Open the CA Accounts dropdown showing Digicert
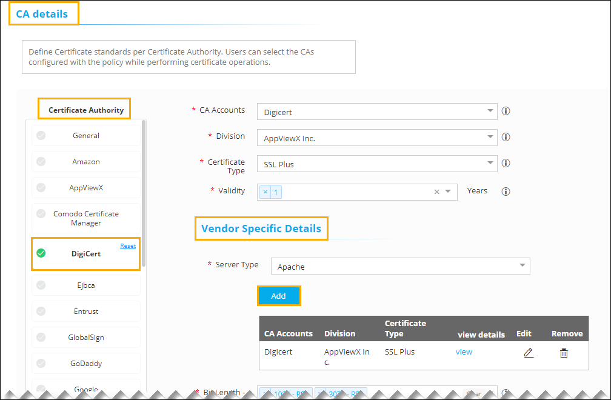The width and height of the screenshot is (611, 400). [x=377, y=112]
